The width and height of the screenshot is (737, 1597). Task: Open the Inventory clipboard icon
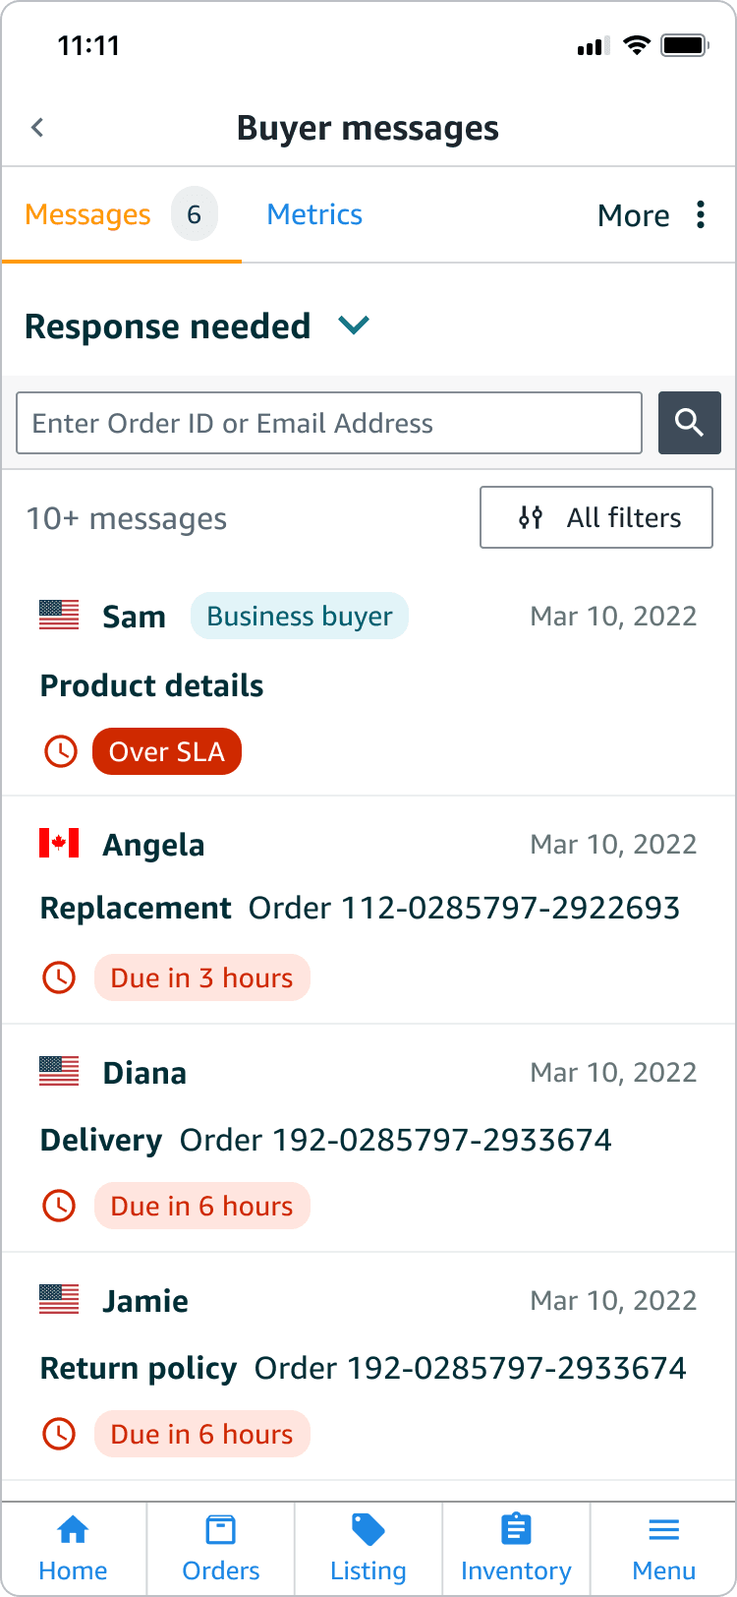[516, 1530]
